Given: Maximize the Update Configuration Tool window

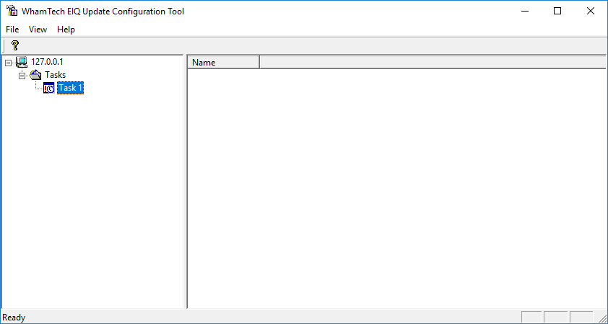Looking at the screenshot, I should tap(557, 11).
